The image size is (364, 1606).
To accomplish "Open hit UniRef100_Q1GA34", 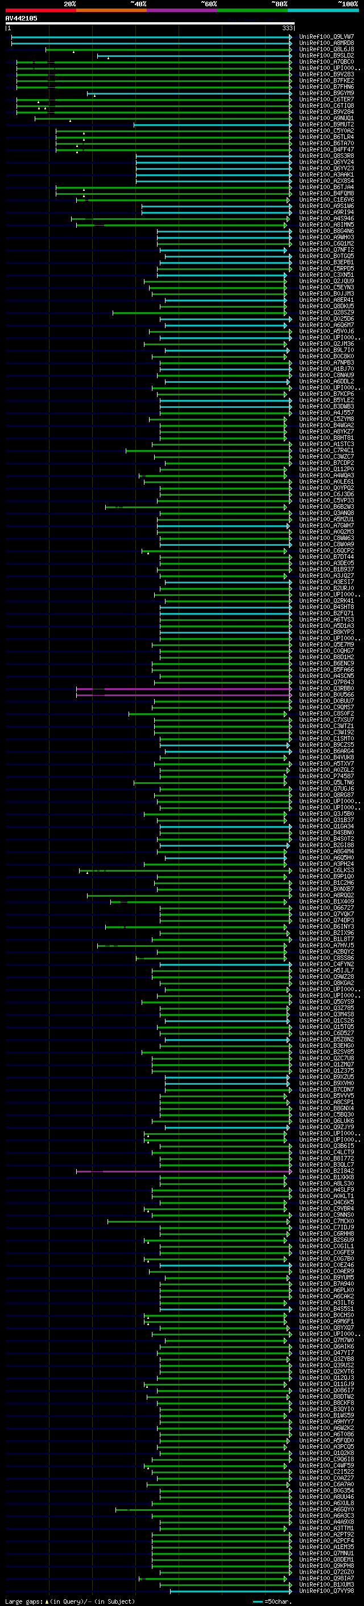I will (x=326, y=827).
